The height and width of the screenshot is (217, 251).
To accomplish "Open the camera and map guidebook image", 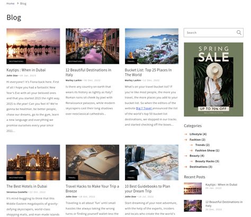I will [x=151, y=162].
